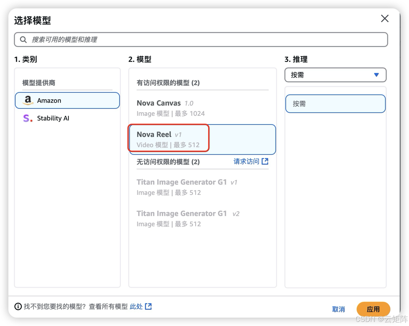Screen dimensions: 409x326
Task: Click the 无访问权限的模型 (2) header
Action: (x=168, y=162)
